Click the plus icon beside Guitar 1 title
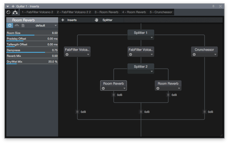 pos(13,6)
